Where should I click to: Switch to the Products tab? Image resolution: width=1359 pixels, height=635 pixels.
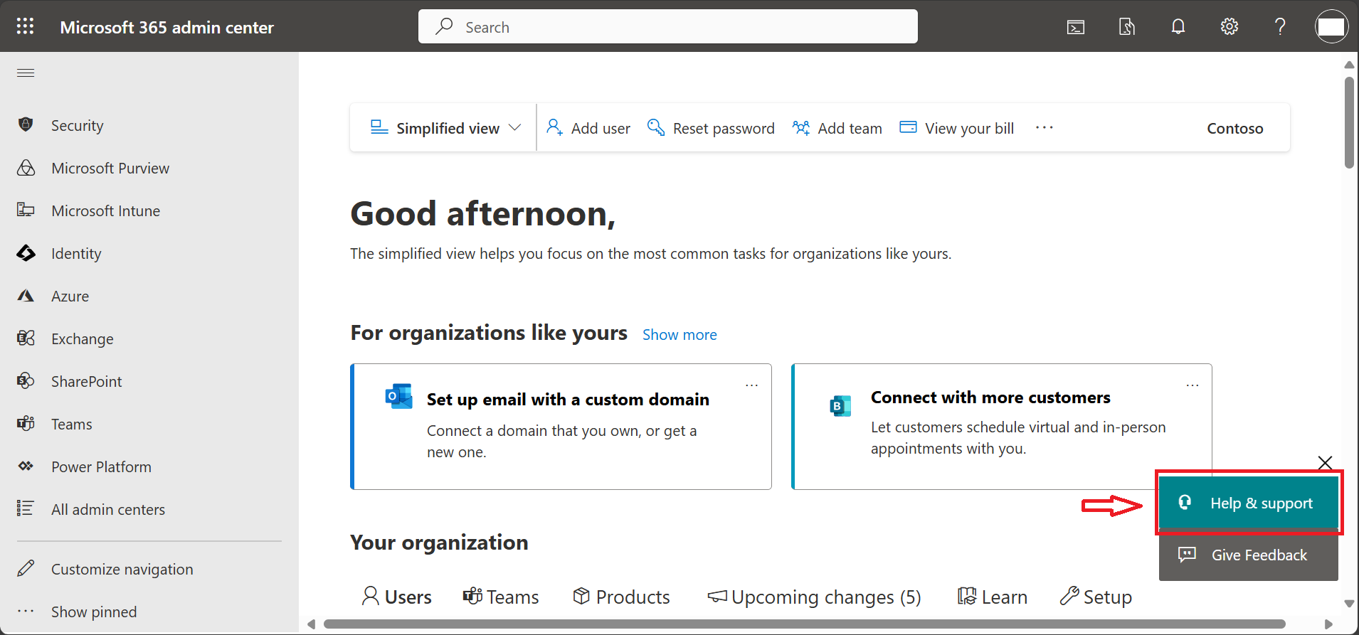(621, 597)
